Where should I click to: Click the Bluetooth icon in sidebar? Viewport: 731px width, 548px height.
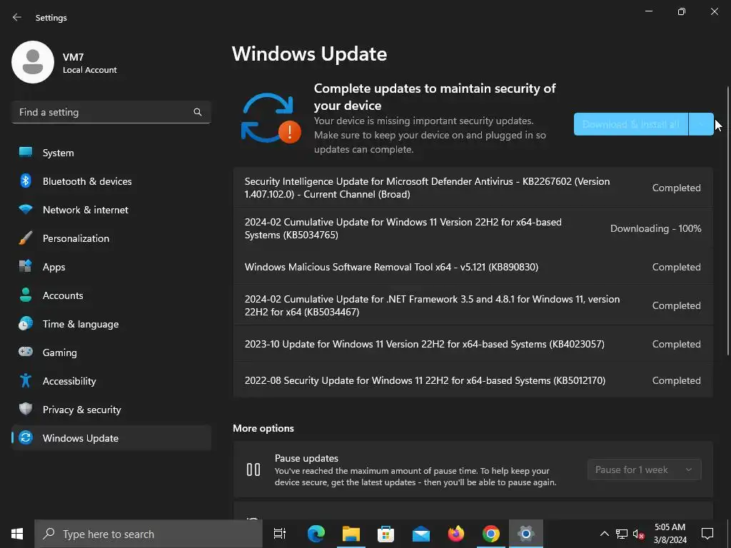(x=26, y=181)
